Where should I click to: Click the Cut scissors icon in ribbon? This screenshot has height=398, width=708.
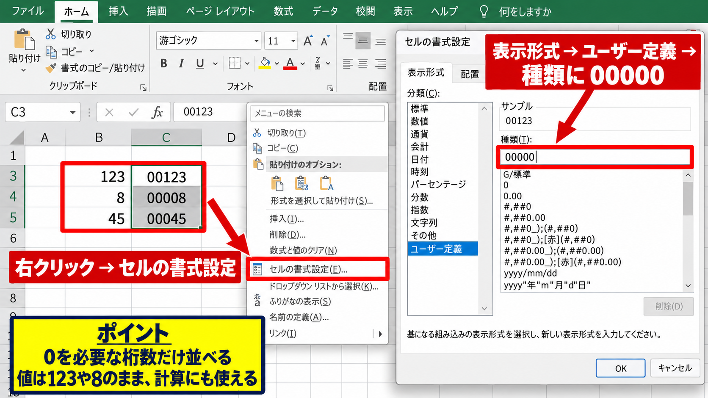pos(51,34)
